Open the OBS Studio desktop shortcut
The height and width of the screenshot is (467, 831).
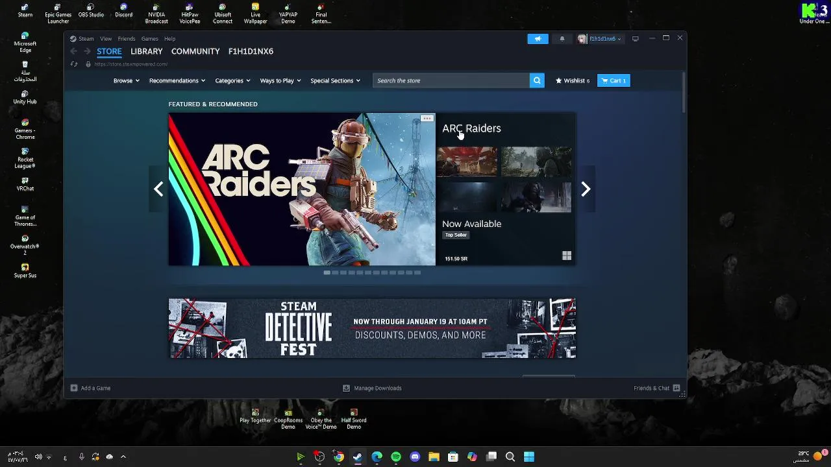[91, 11]
